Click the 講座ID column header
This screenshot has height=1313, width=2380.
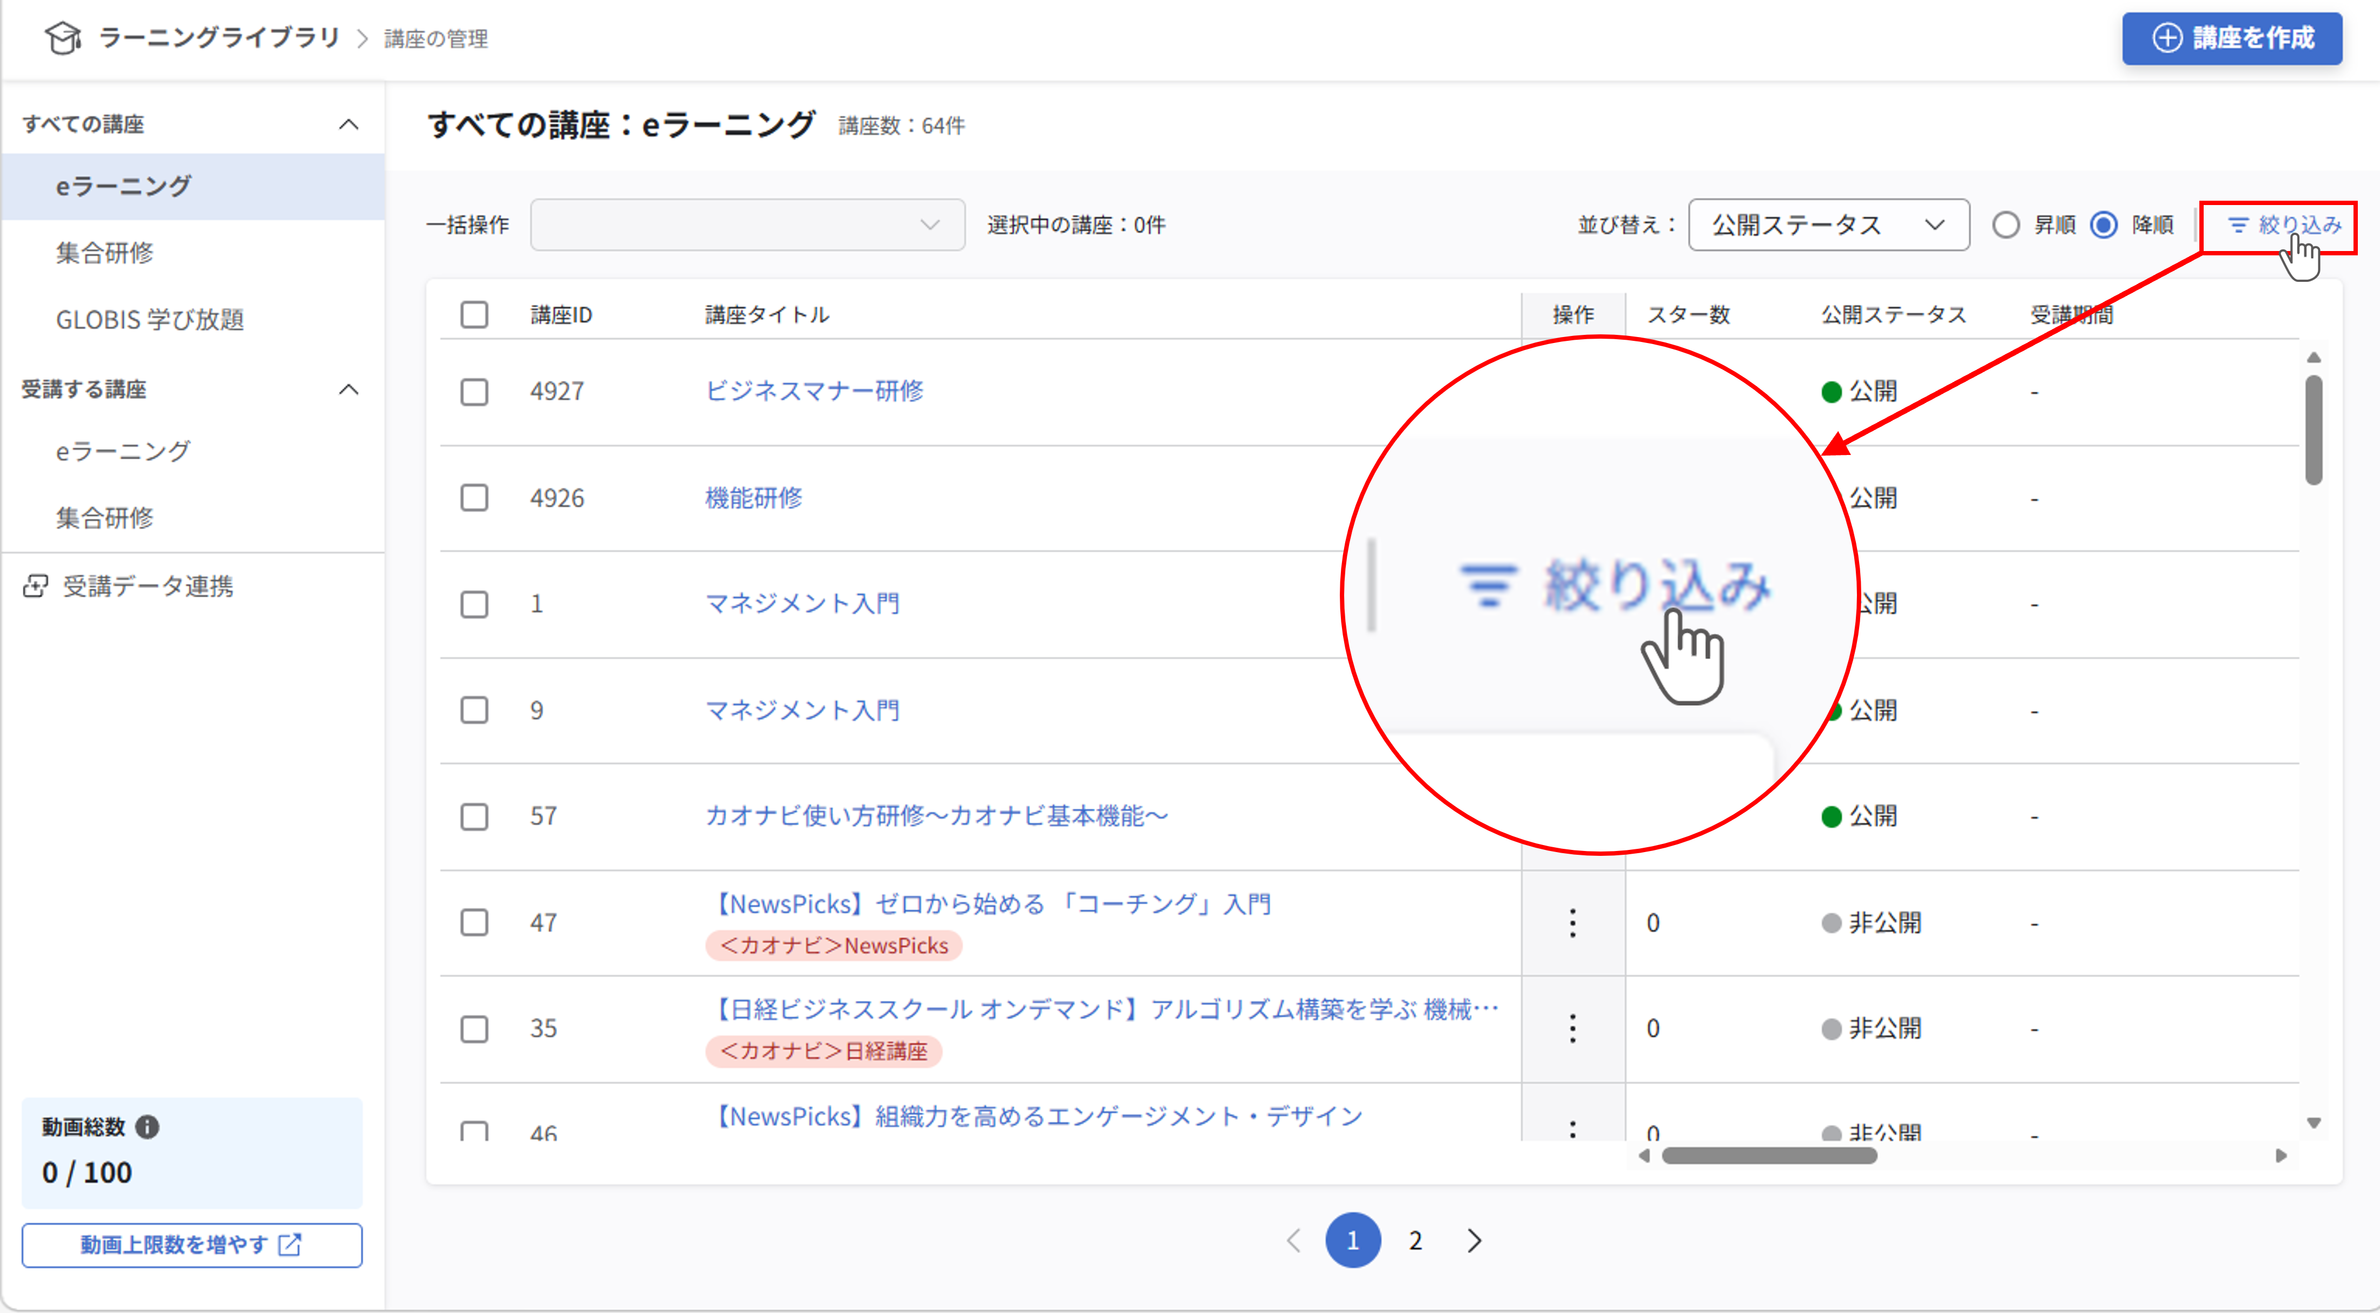561,315
